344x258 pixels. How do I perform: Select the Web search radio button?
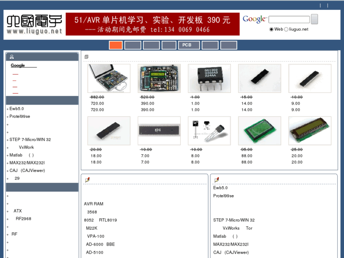tap(272, 29)
